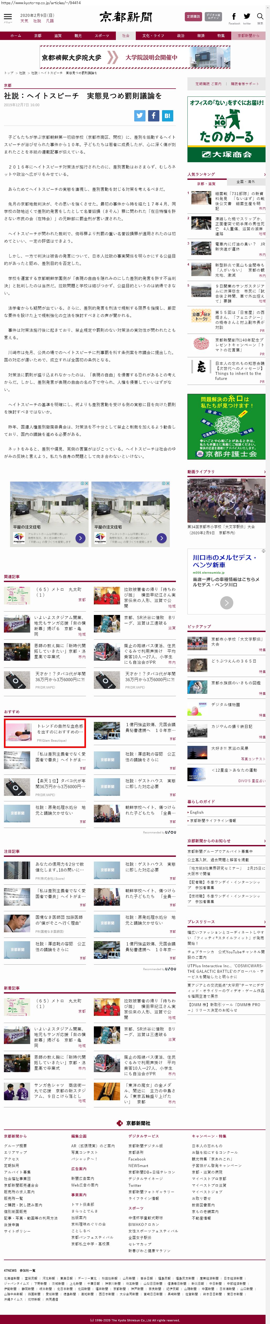270x1324 pixels.
Task: Click the デジタル版ログイン button
Action: (213, 17)
